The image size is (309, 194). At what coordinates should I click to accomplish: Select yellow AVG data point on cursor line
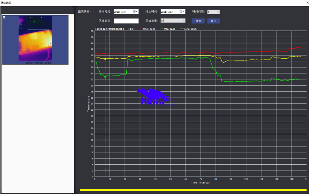click(x=105, y=59)
